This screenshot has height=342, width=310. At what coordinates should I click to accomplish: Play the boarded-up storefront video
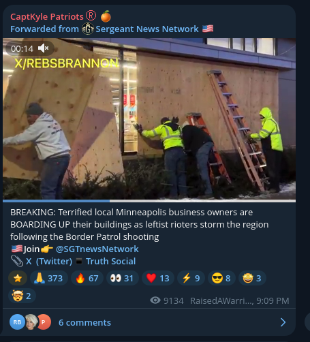tap(149, 119)
